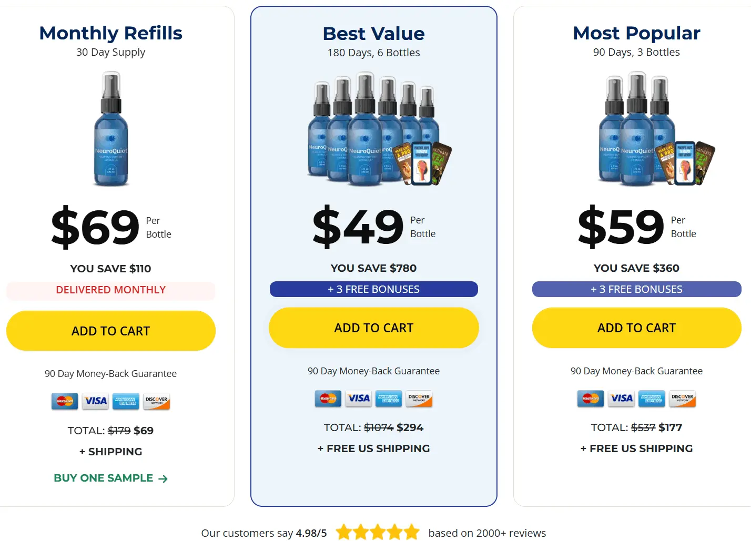Click MasterCard icon under Monthly Refills
The image size is (751, 541).
pyautogui.click(x=65, y=401)
